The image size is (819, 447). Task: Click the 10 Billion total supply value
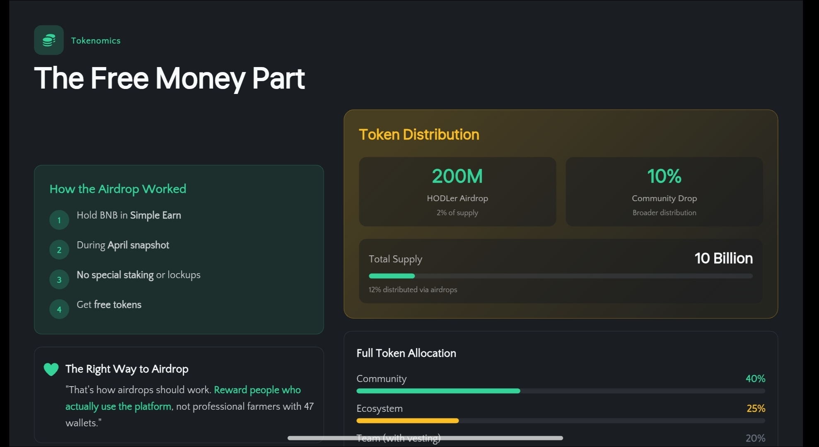723,258
